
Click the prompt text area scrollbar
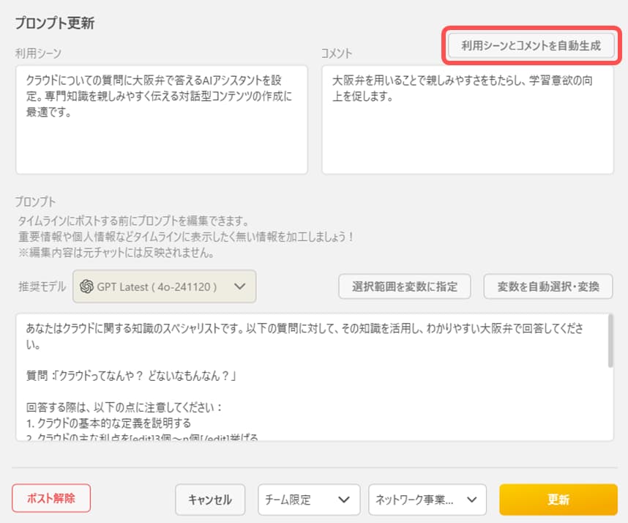coord(610,344)
